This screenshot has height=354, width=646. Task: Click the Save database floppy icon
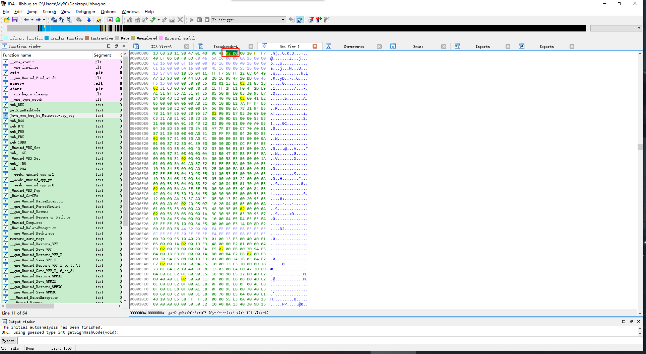15,20
